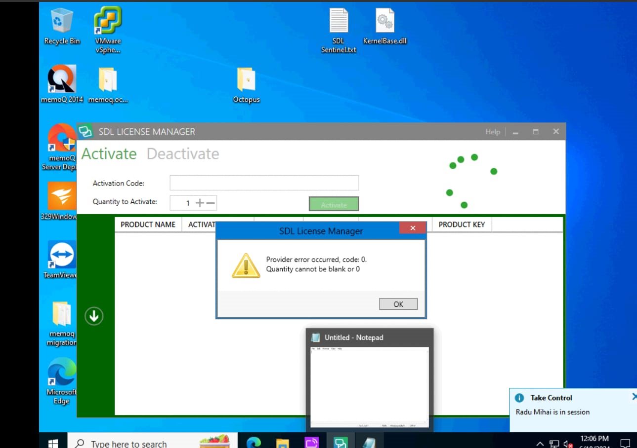Open the Action Center notifications icon
637x448 pixels.
625,443
